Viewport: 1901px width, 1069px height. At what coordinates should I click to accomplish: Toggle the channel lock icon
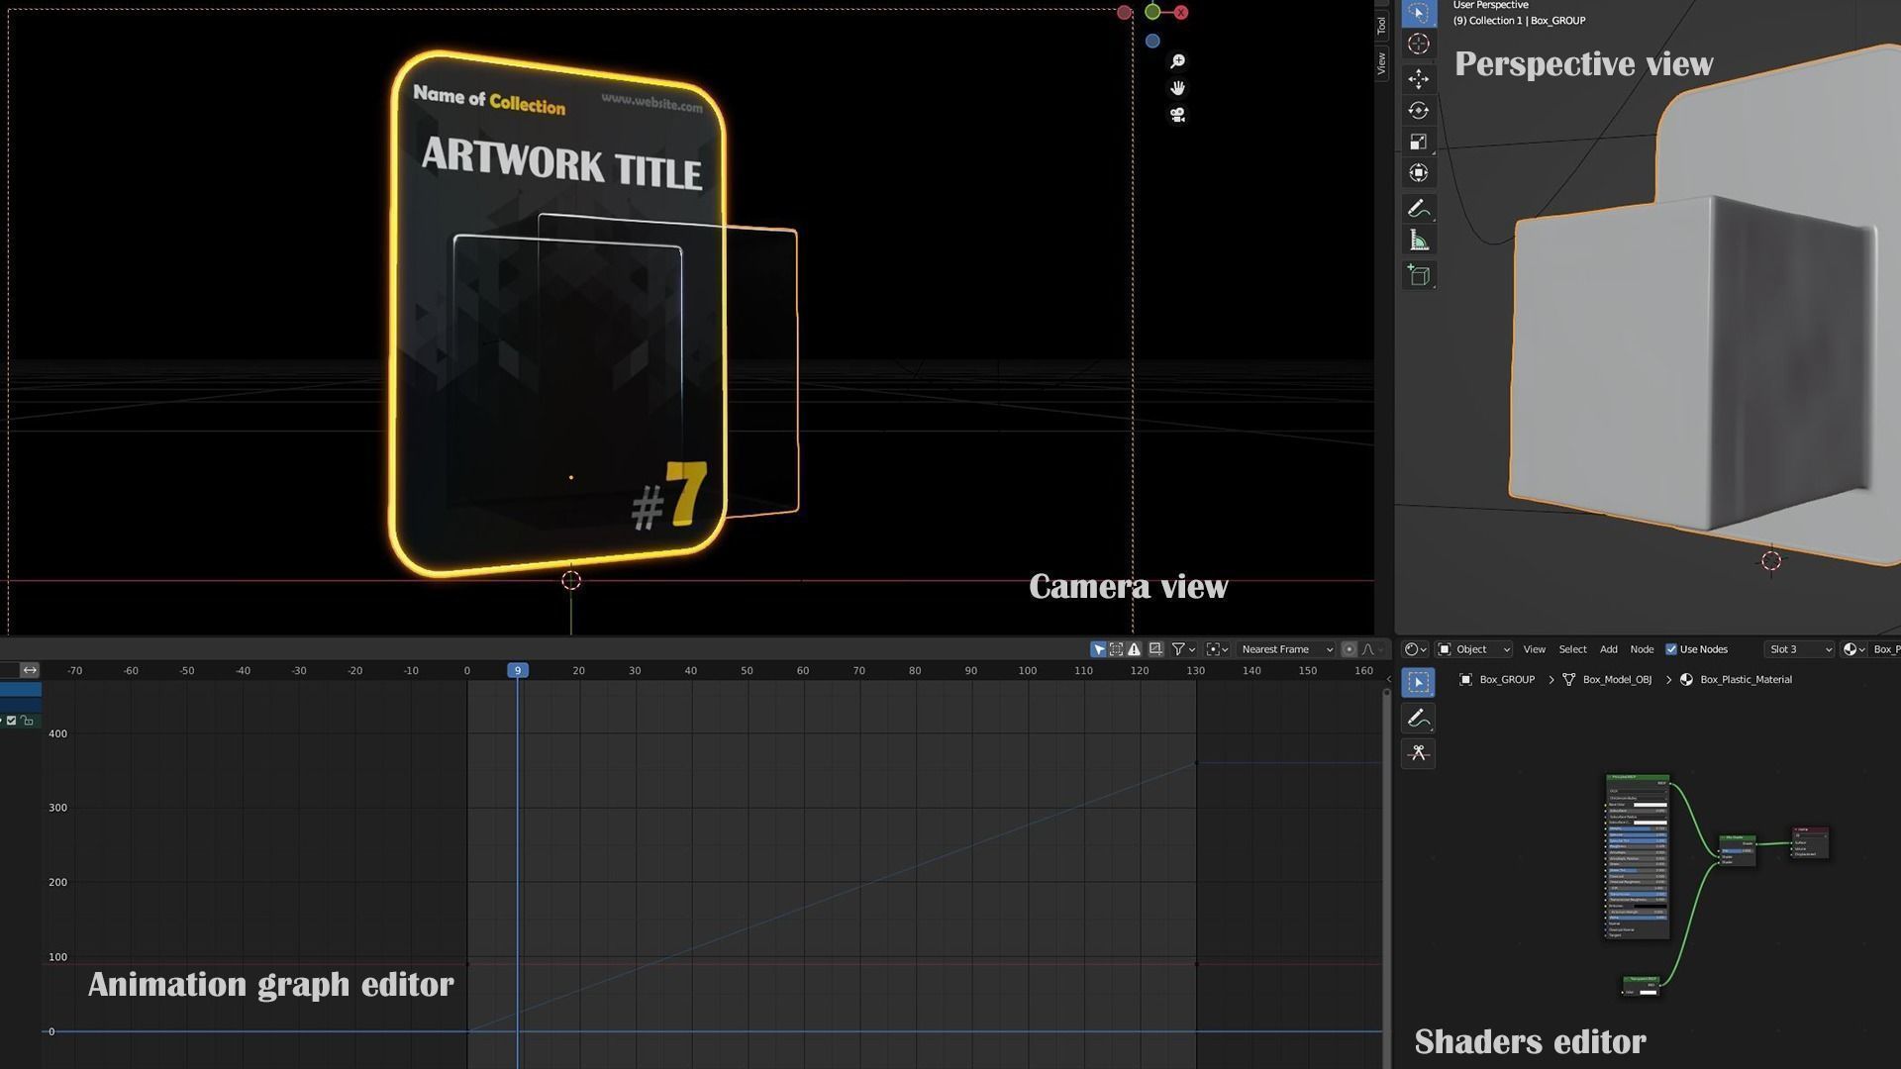(28, 721)
